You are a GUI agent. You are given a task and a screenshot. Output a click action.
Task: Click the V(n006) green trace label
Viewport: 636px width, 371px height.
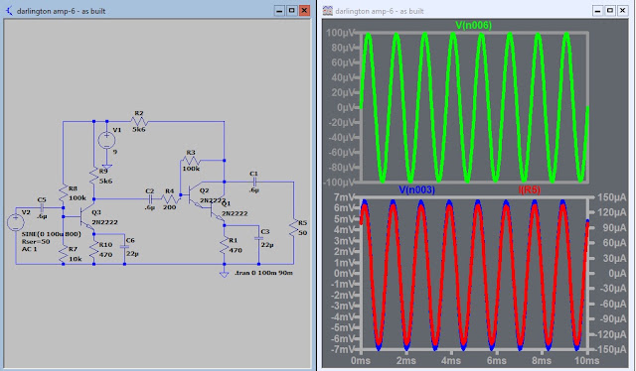[473, 25]
